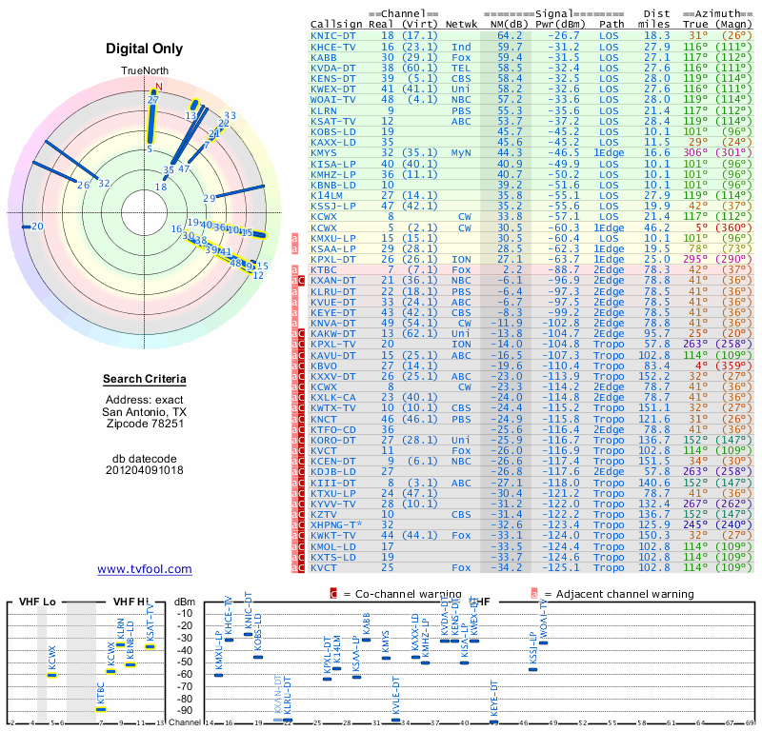
Task: Click KWEX-DT callsign in the table
Action: click(333, 89)
